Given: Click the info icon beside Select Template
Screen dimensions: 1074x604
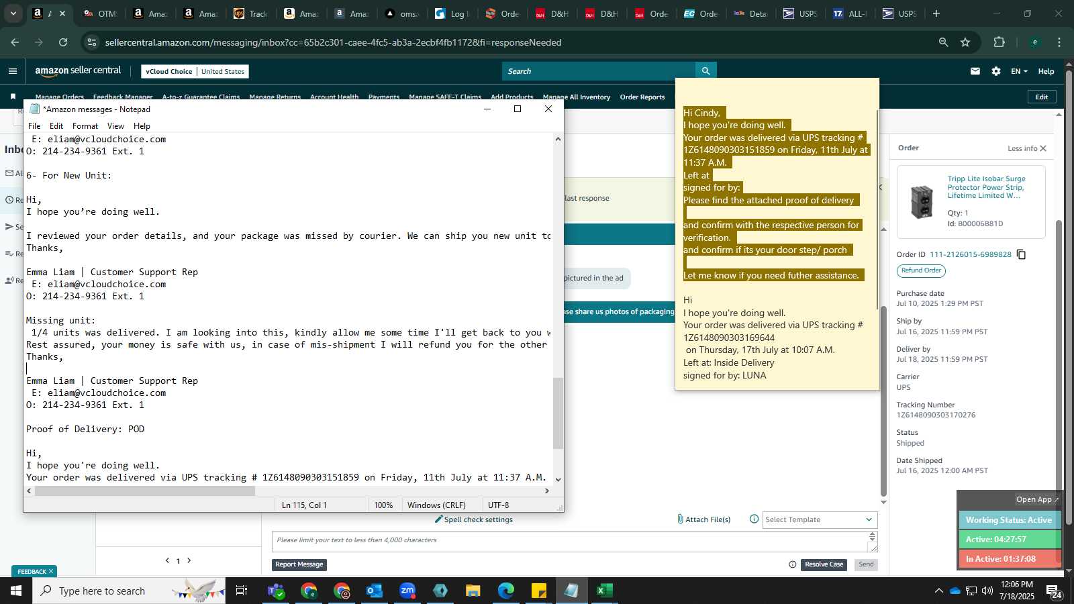Looking at the screenshot, I should 754,519.
